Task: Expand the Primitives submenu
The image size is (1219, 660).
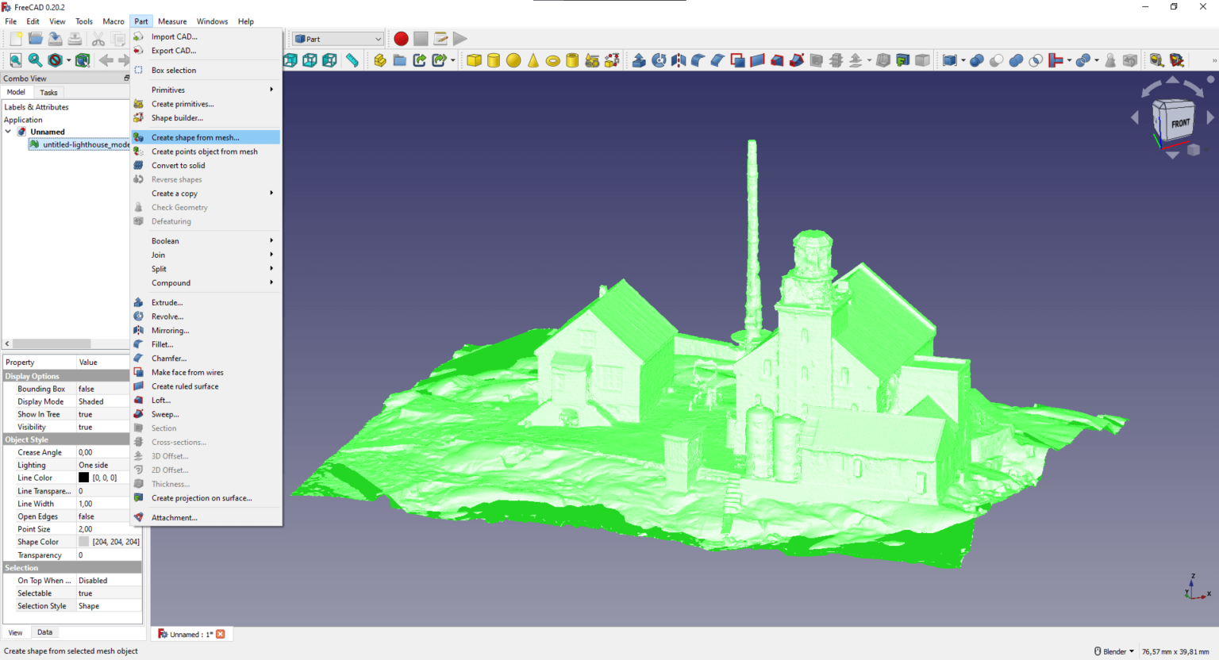Action: [x=206, y=90]
